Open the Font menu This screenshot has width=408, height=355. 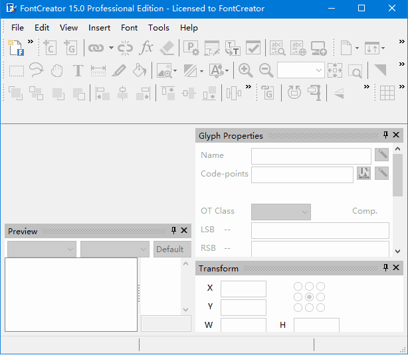point(129,28)
